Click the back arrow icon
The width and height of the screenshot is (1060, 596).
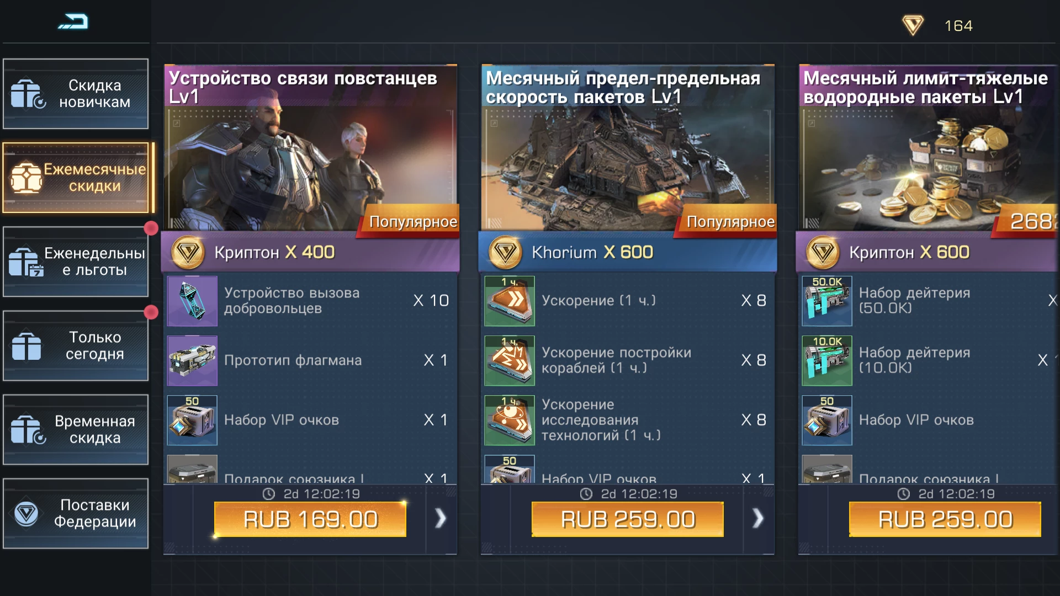click(x=73, y=22)
